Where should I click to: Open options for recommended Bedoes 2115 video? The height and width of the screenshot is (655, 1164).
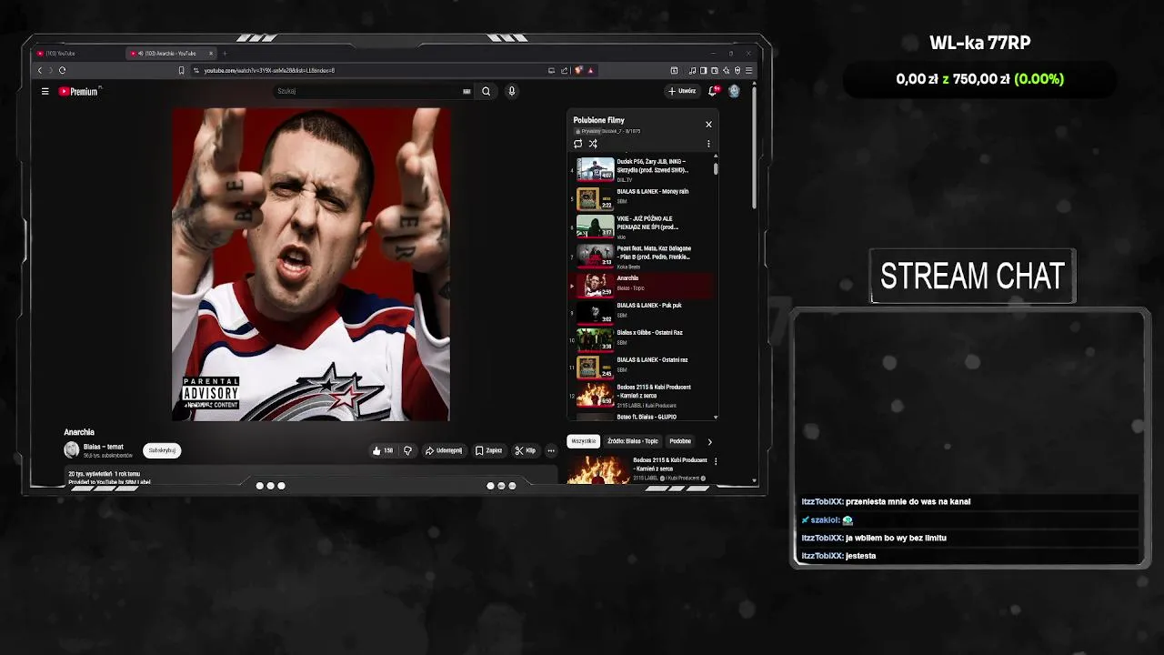click(x=716, y=461)
